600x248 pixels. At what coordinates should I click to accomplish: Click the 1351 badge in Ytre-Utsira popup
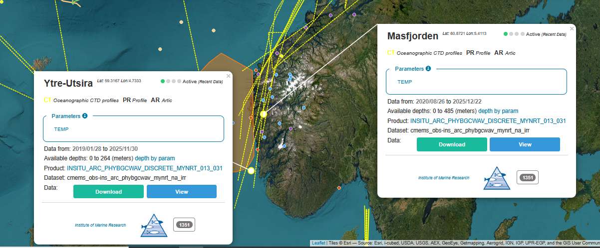[x=184, y=225]
